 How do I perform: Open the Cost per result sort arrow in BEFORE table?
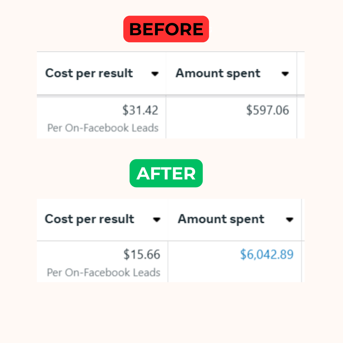click(155, 74)
